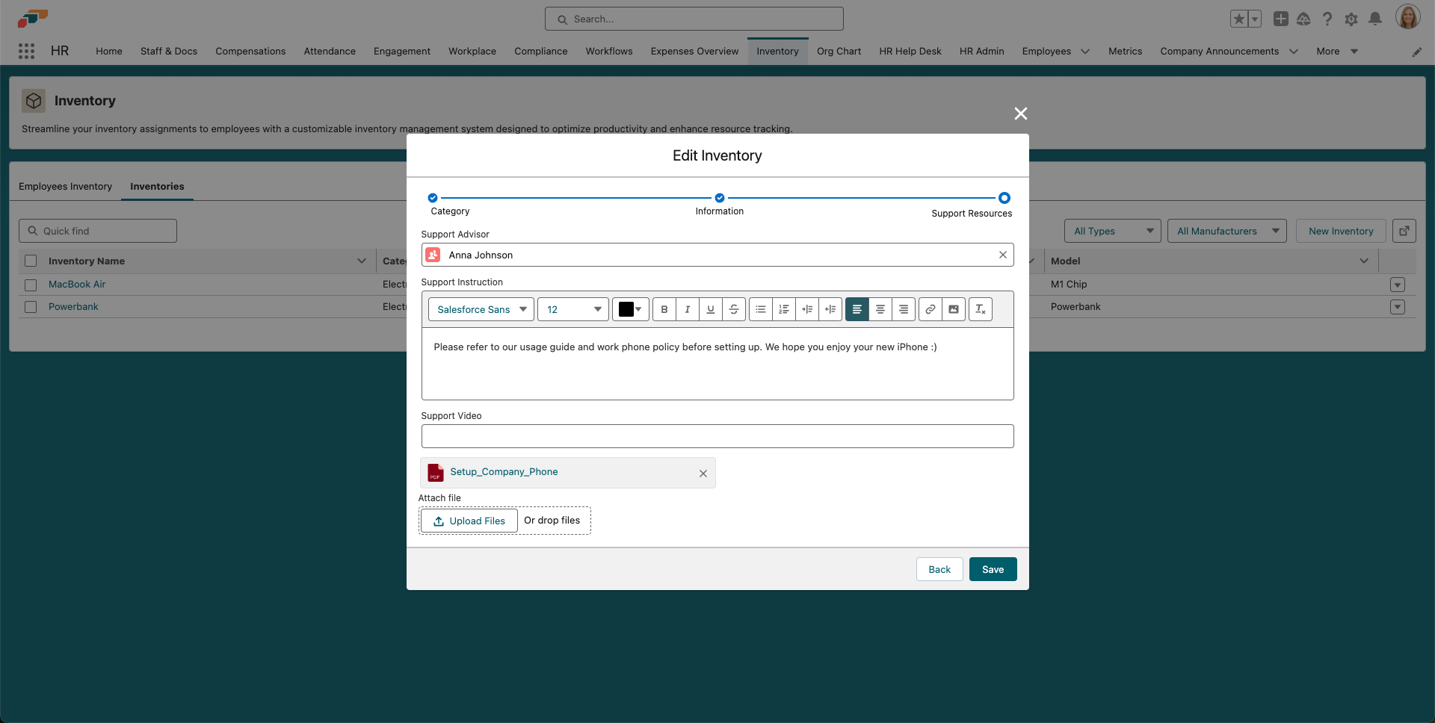This screenshot has width=1435, height=723.
Task: Open the Org Chart menu item
Action: tap(839, 51)
